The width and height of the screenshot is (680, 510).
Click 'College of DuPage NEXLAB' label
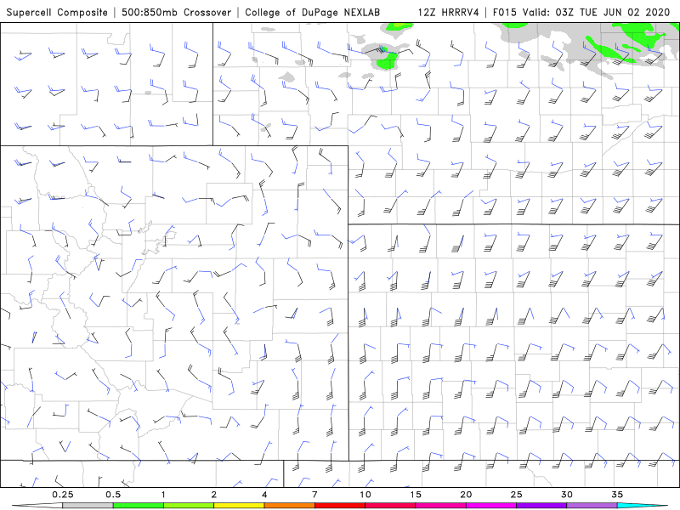(x=312, y=13)
